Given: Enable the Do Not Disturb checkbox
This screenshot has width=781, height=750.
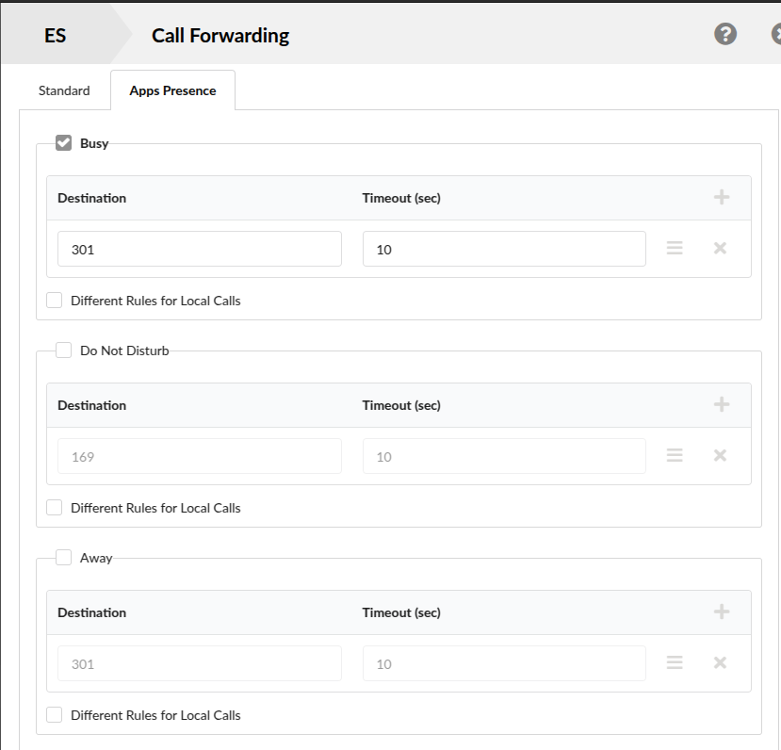Looking at the screenshot, I should (63, 351).
